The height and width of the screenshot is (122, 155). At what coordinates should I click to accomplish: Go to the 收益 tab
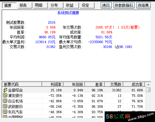pyautogui.click(x=72, y=5)
